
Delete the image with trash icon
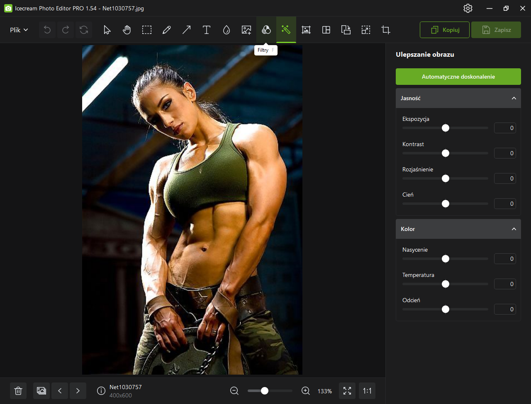(18, 391)
